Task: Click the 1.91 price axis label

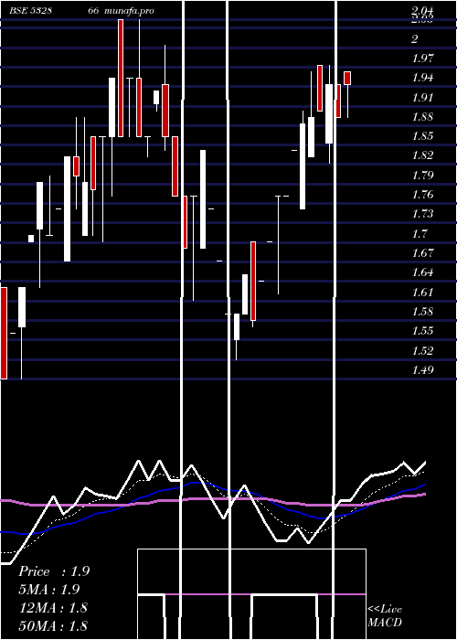Action: point(422,97)
